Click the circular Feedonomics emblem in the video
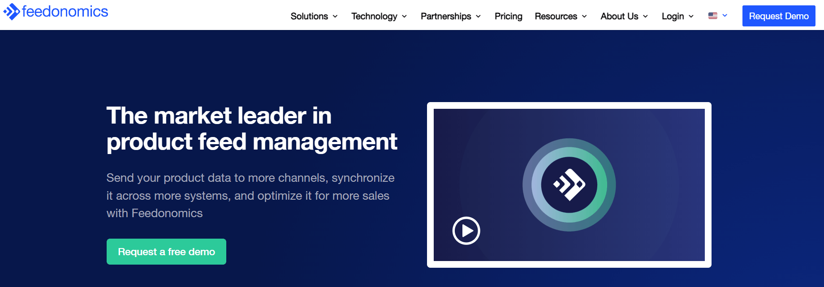The height and width of the screenshot is (287, 824). tap(569, 185)
